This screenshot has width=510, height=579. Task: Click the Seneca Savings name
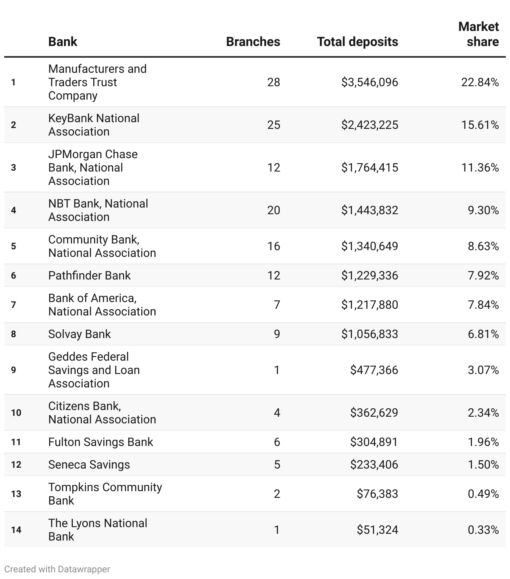click(x=89, y=465)
